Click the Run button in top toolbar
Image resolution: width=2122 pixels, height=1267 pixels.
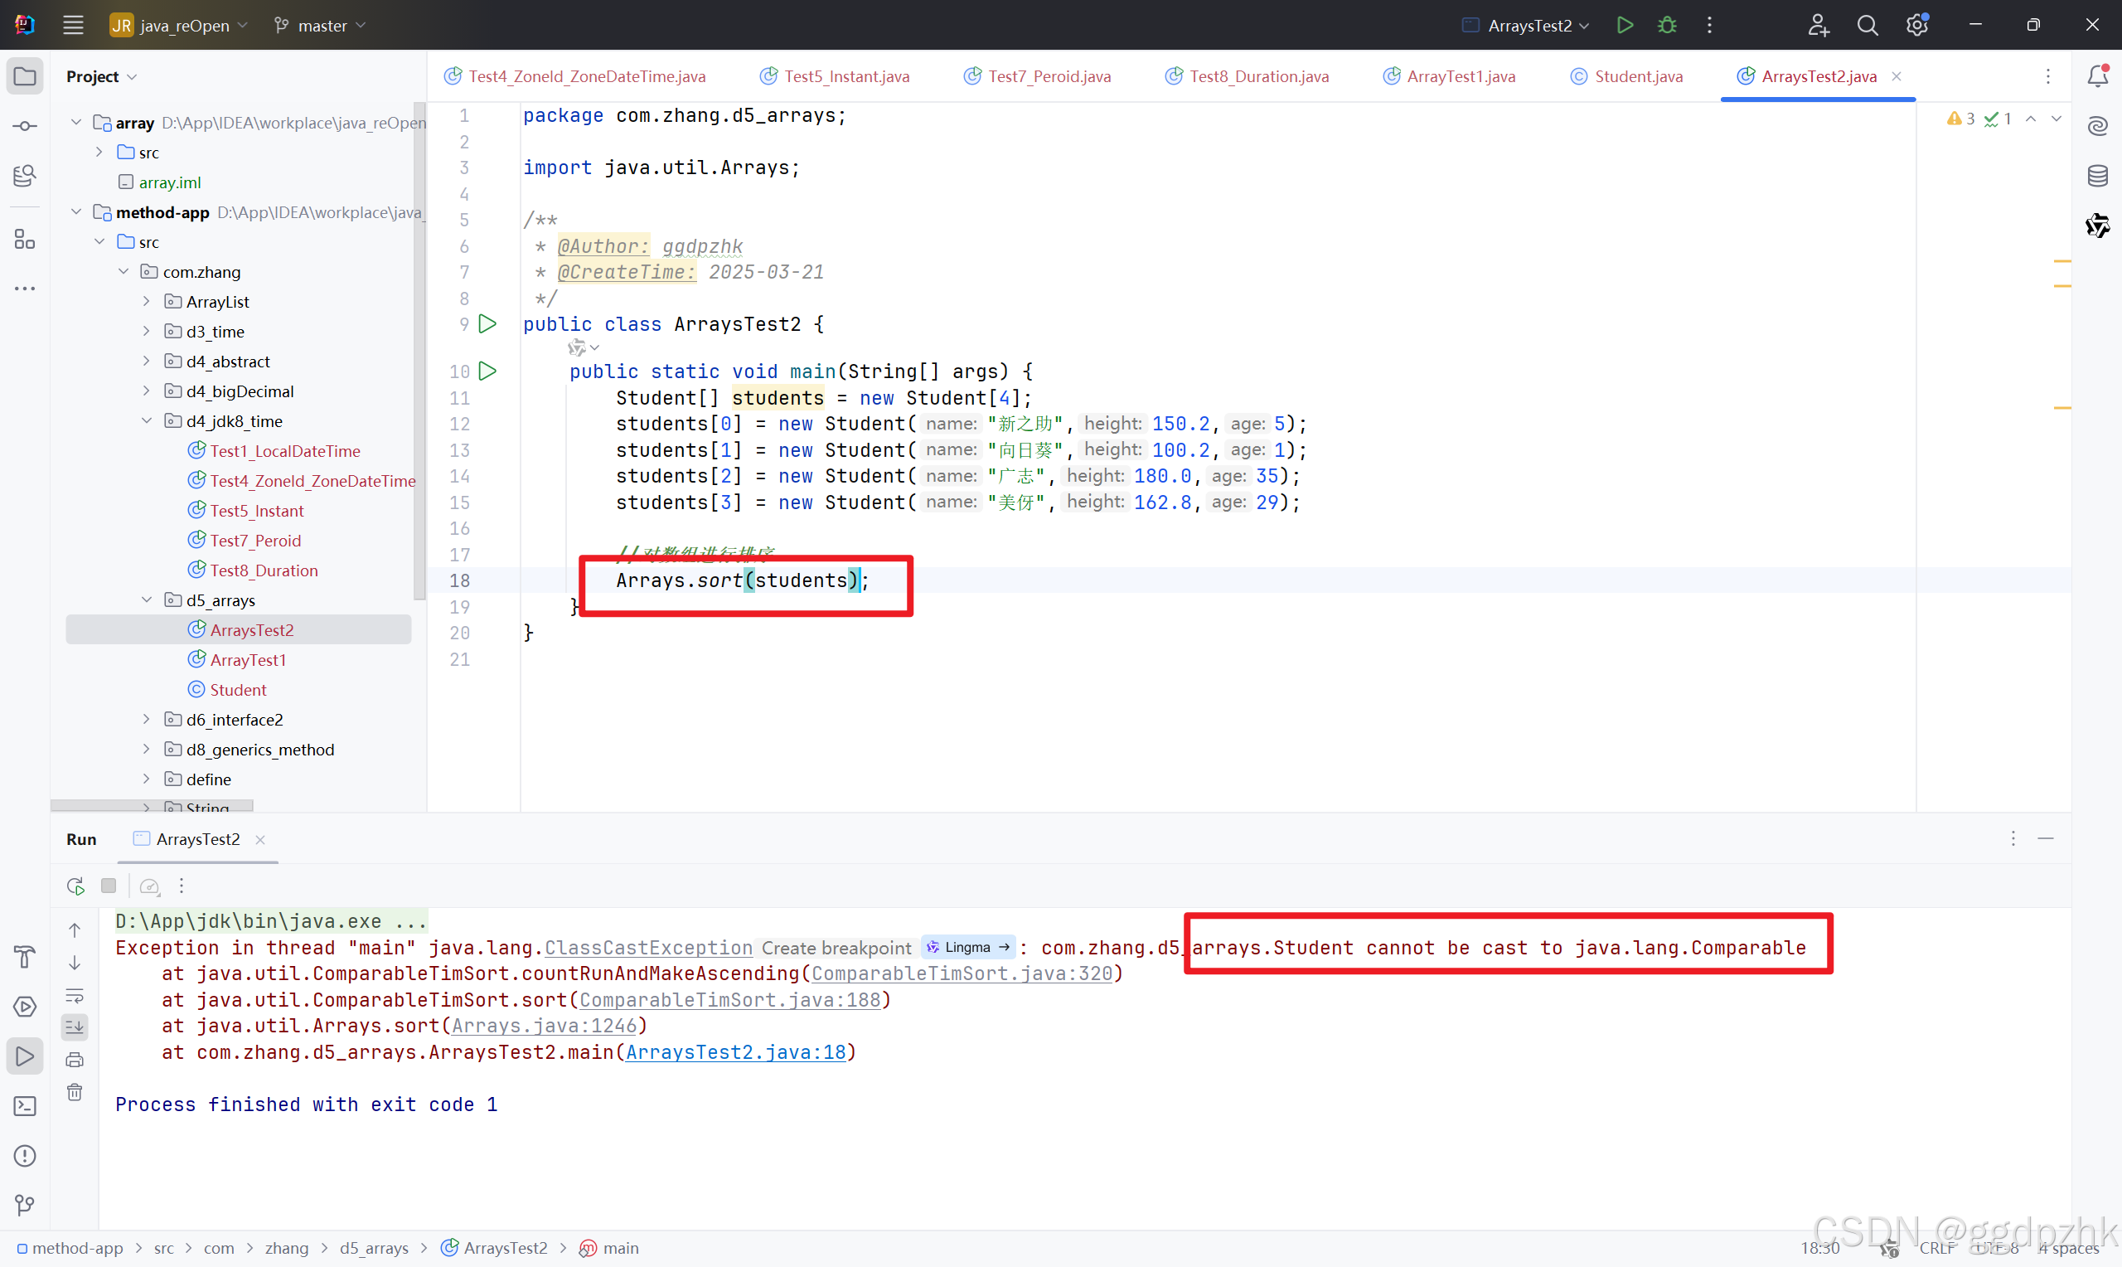[1625, 25]
